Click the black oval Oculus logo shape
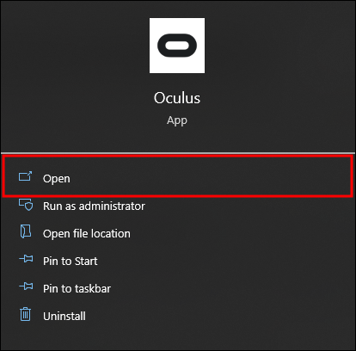356x351 pixels. tap(177, 46)
